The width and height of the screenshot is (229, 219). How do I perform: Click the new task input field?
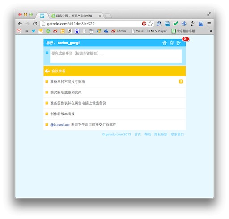point(116,56)
